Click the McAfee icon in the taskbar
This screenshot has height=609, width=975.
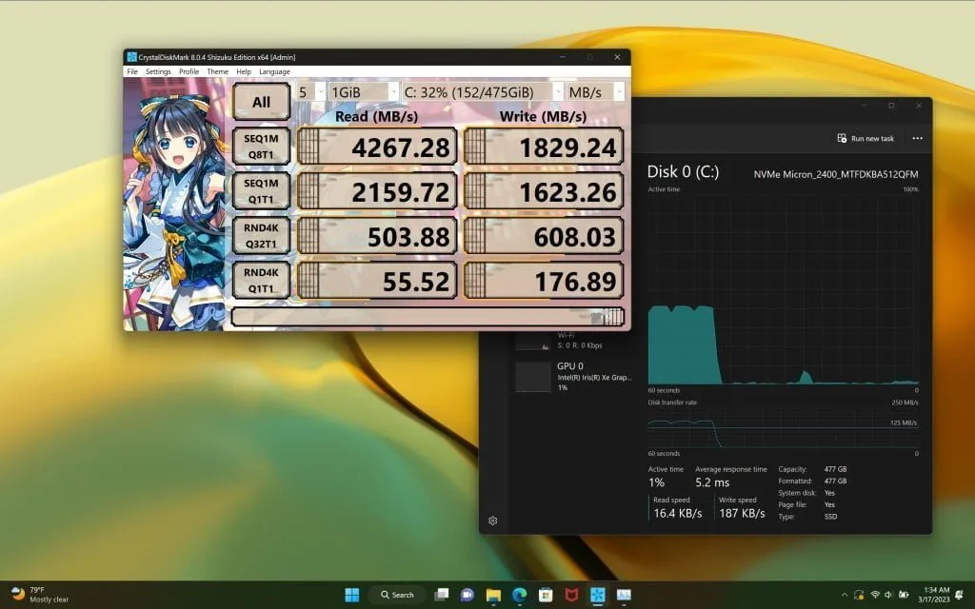(571, 595)
